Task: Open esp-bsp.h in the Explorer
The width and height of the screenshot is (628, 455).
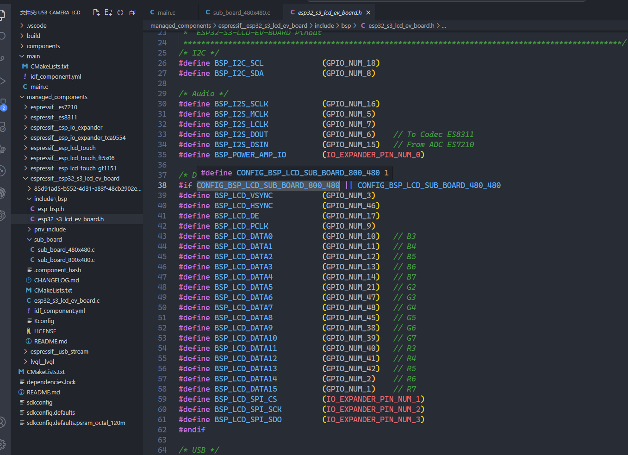Action: click(51, 209)
